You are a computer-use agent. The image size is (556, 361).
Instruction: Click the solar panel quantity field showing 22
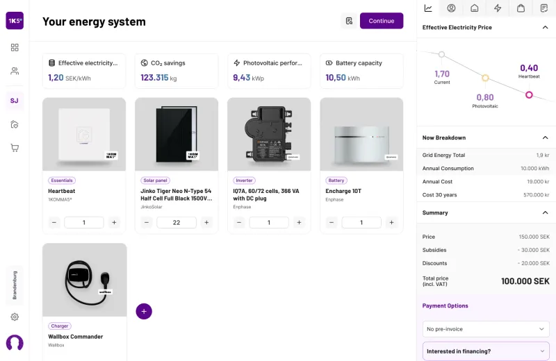point(177,222)
